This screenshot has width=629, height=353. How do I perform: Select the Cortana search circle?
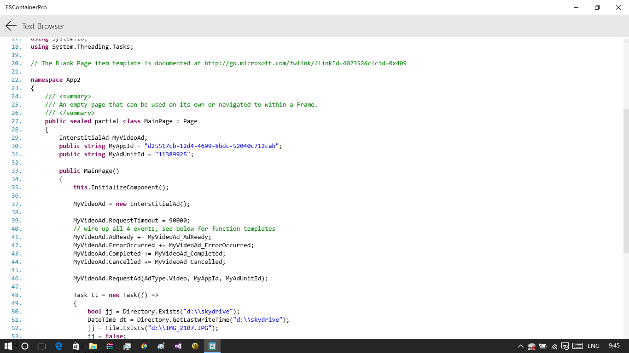[25, 346]
